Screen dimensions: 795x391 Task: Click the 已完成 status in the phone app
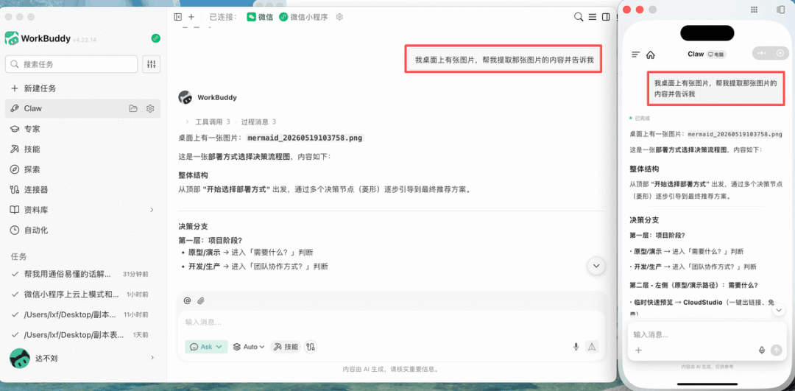click(x=640, y=118)
